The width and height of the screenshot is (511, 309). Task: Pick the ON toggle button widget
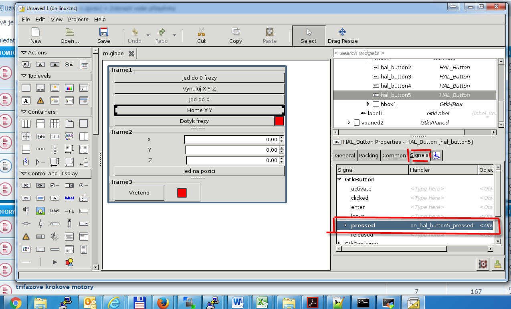(x=40, y=185)
